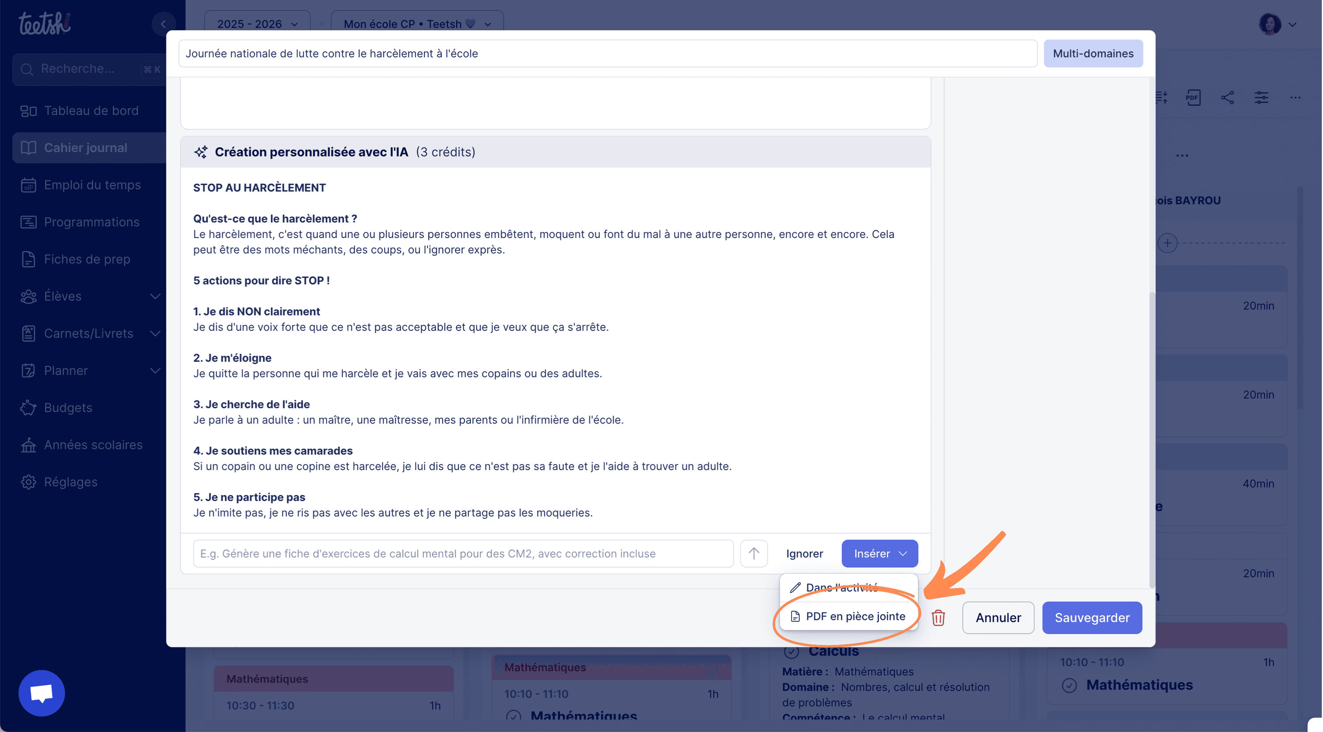Click the Sauvegarder button

pos(1091,617)
